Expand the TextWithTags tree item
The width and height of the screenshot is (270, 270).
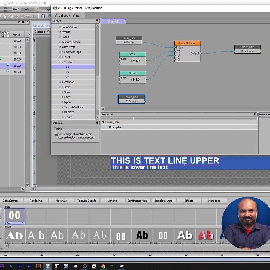60,52
